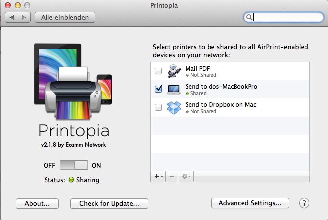Click the Mail PDF printer icon
Screen dimensions: 328x220
tap(174, 72)
